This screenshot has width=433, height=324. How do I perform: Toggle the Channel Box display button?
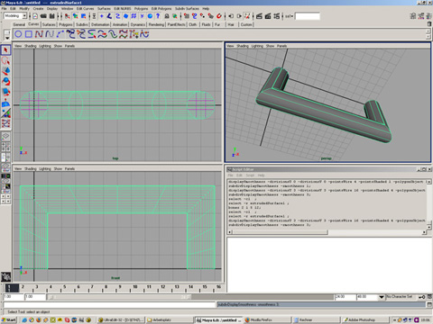[428, 16]
